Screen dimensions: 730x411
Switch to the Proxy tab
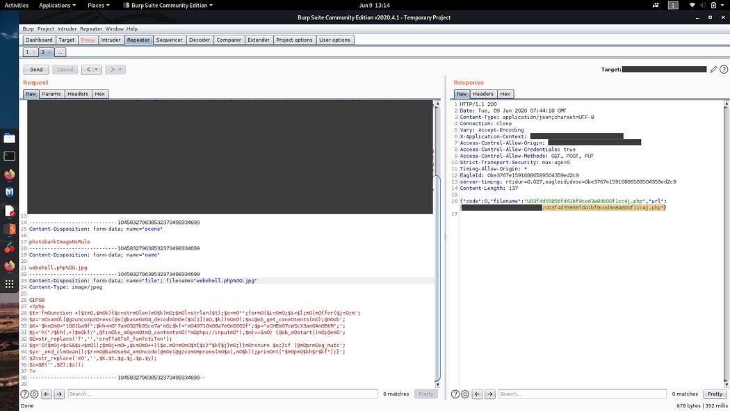tap(88, 40)
